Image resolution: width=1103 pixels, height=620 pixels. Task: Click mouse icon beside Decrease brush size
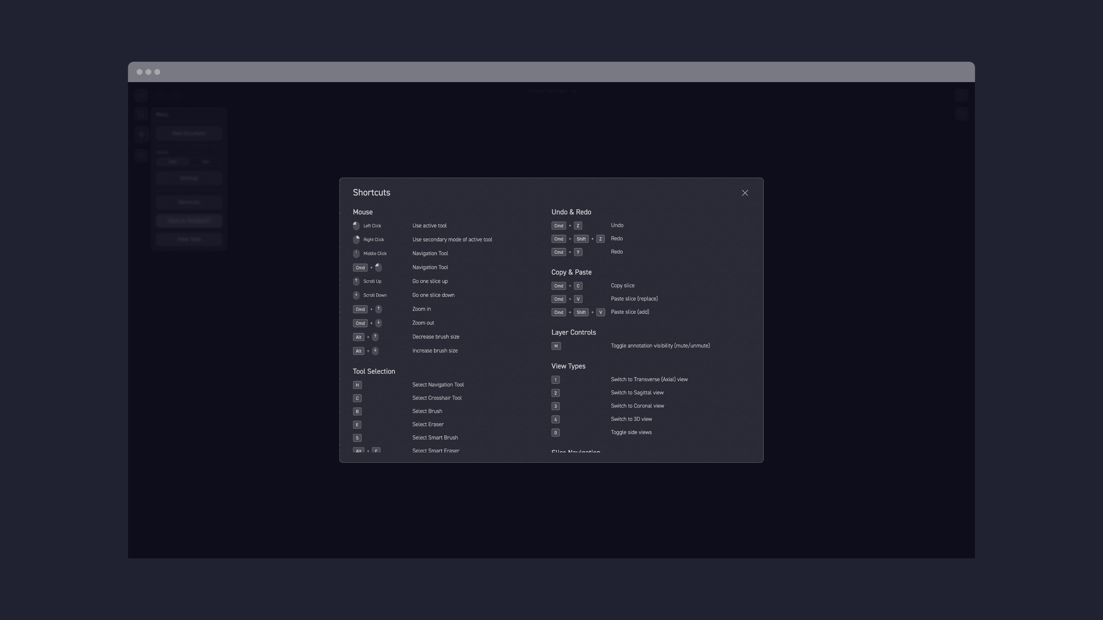point(375,337)
